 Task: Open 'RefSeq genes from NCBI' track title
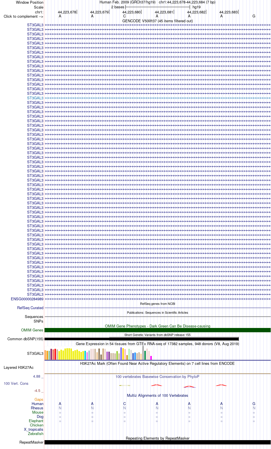157,304
